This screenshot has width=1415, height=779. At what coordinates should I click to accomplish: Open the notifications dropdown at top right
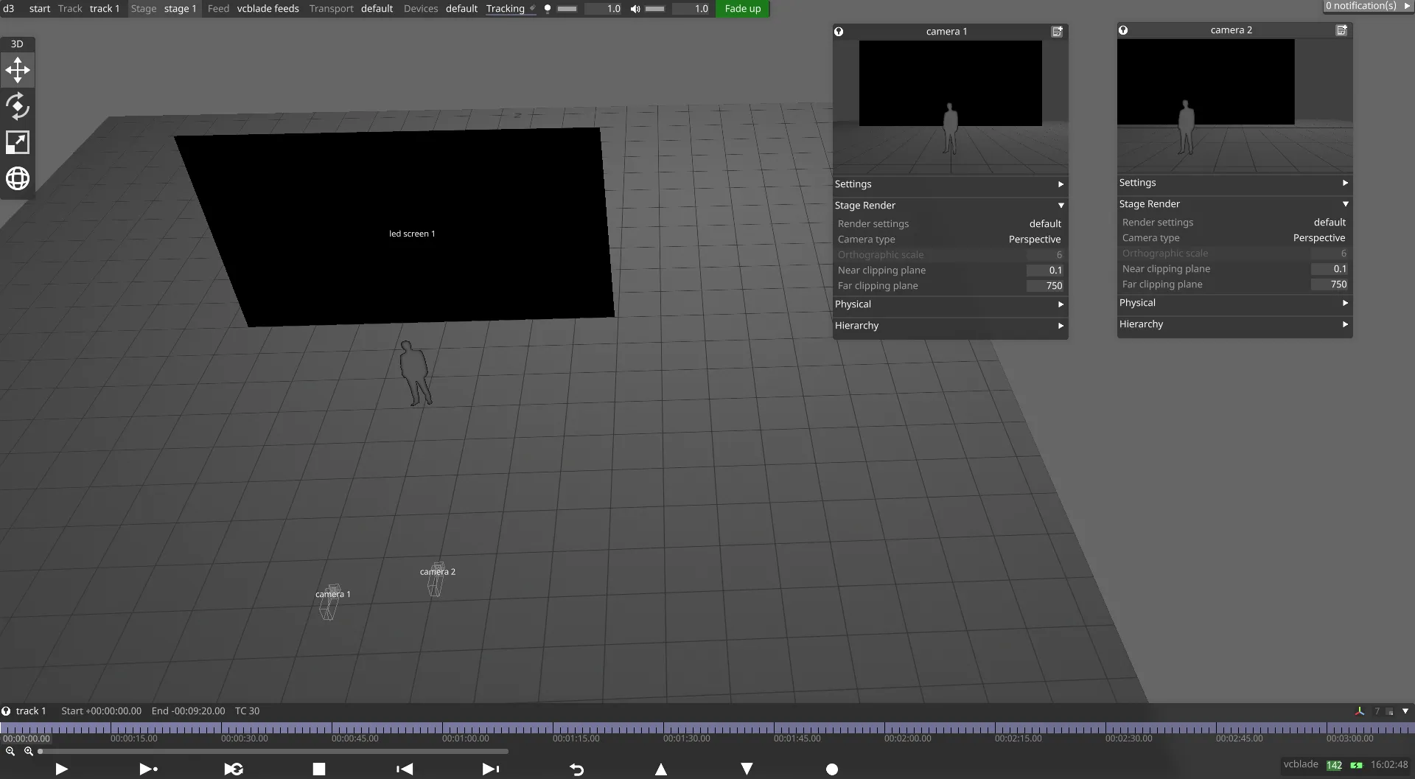tap(1367, 6)
